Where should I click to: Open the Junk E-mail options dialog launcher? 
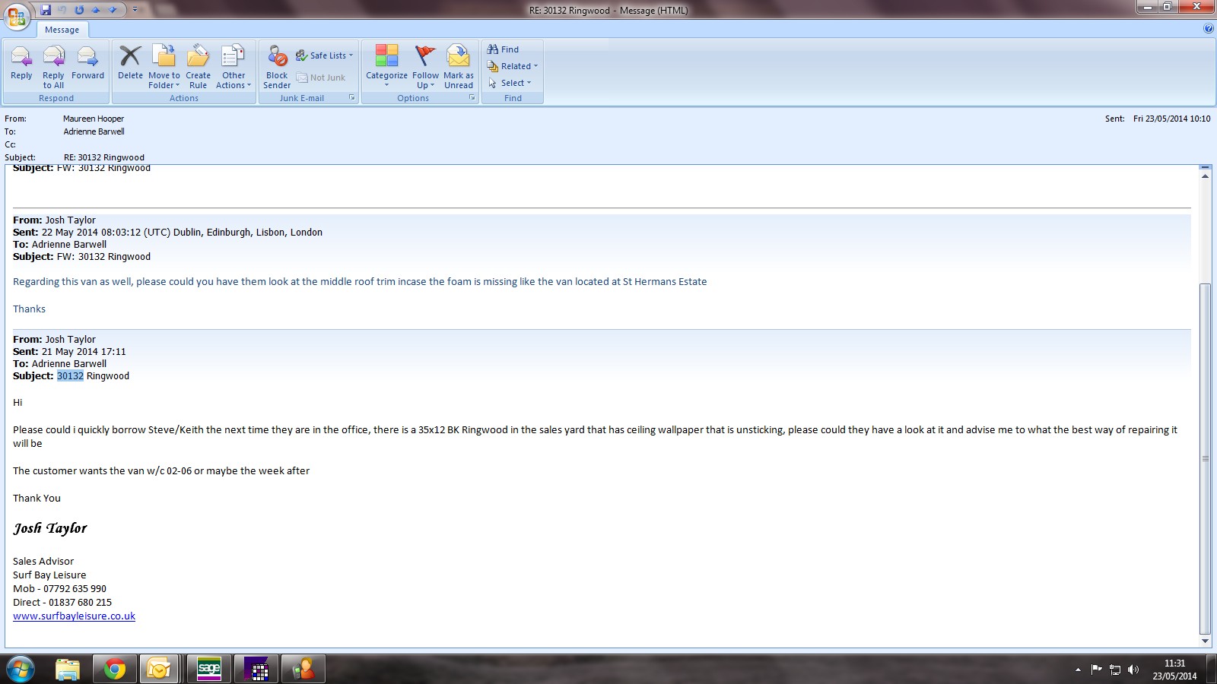point(352,98)
